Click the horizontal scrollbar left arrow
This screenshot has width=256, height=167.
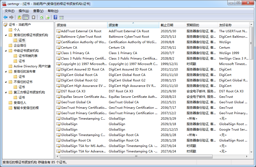coord(57,156)
